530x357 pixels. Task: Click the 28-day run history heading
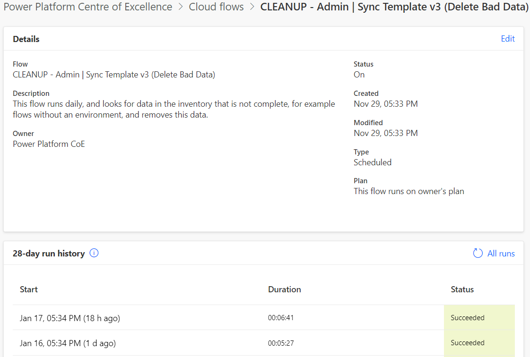49,253
